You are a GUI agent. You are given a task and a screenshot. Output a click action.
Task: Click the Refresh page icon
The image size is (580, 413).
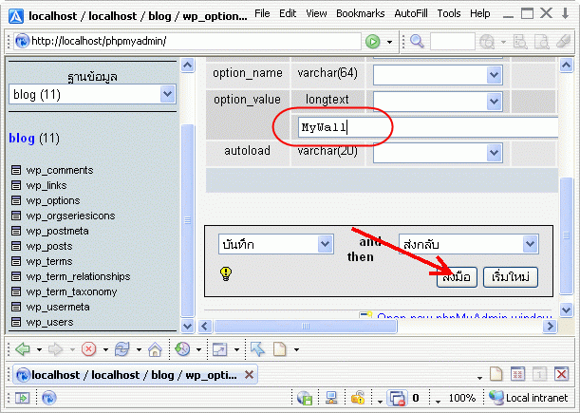coord(122,348)
